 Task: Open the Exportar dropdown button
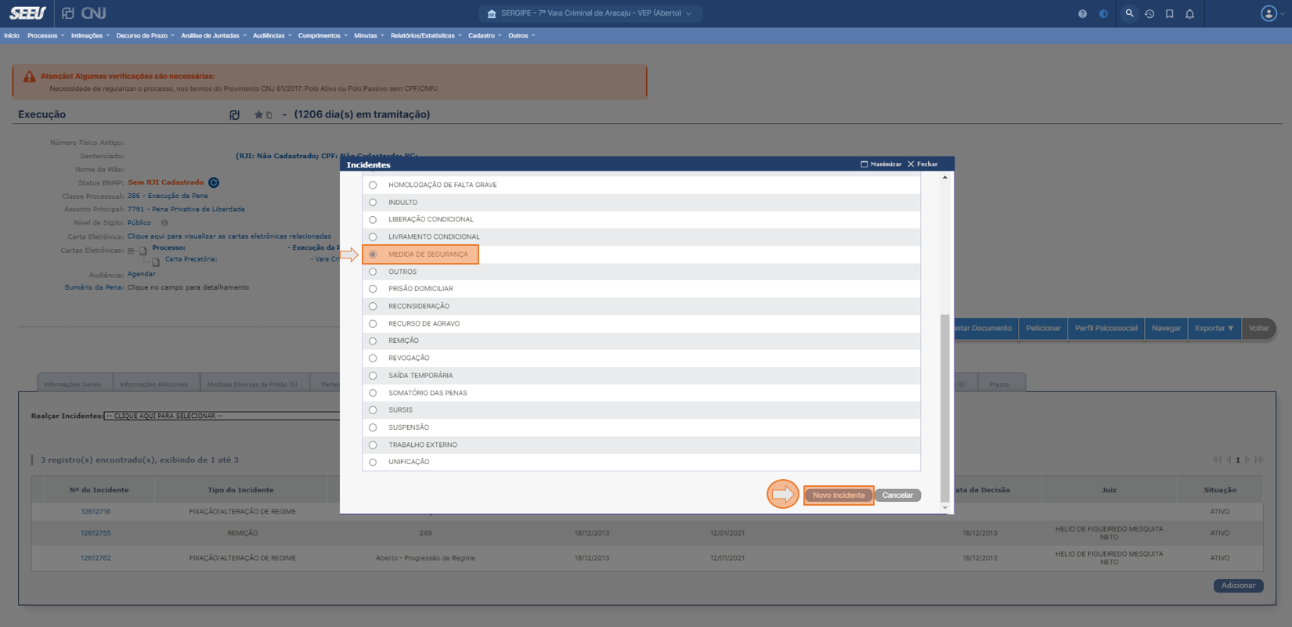[x=1214, y=329]
